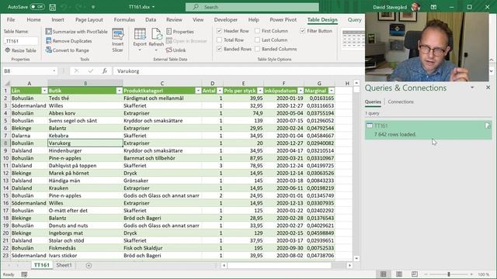This screenshot has height=279, width=497.
Task: Open Inköpsdatum filter dropdown
Action: coord(301,91)
